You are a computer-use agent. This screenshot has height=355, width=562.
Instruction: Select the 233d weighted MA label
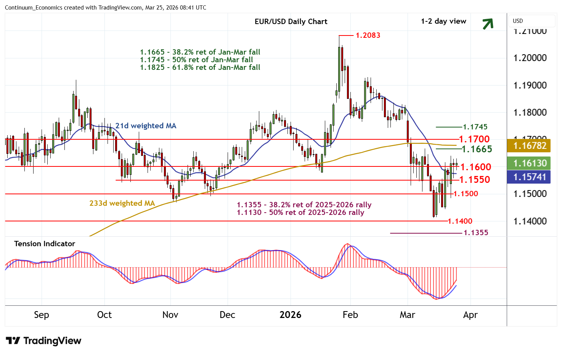click(x=122, y=203)
